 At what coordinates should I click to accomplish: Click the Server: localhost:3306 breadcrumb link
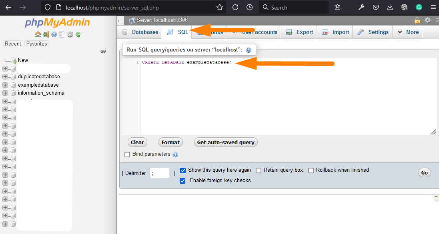click(162, 20)
